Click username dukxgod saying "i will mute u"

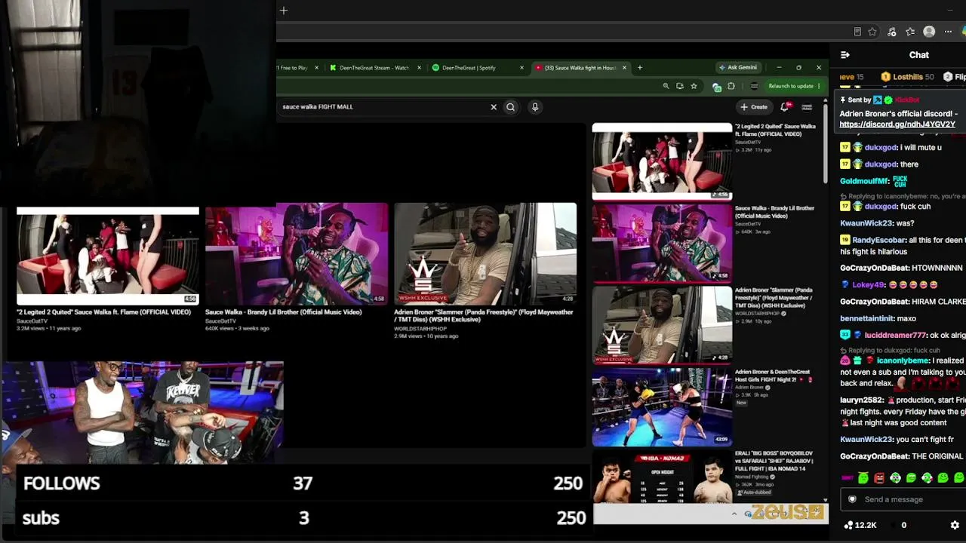[881, 148]
